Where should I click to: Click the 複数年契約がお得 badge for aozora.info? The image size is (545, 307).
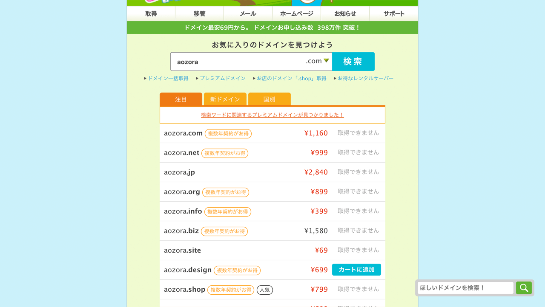click(x=228, y=212)
